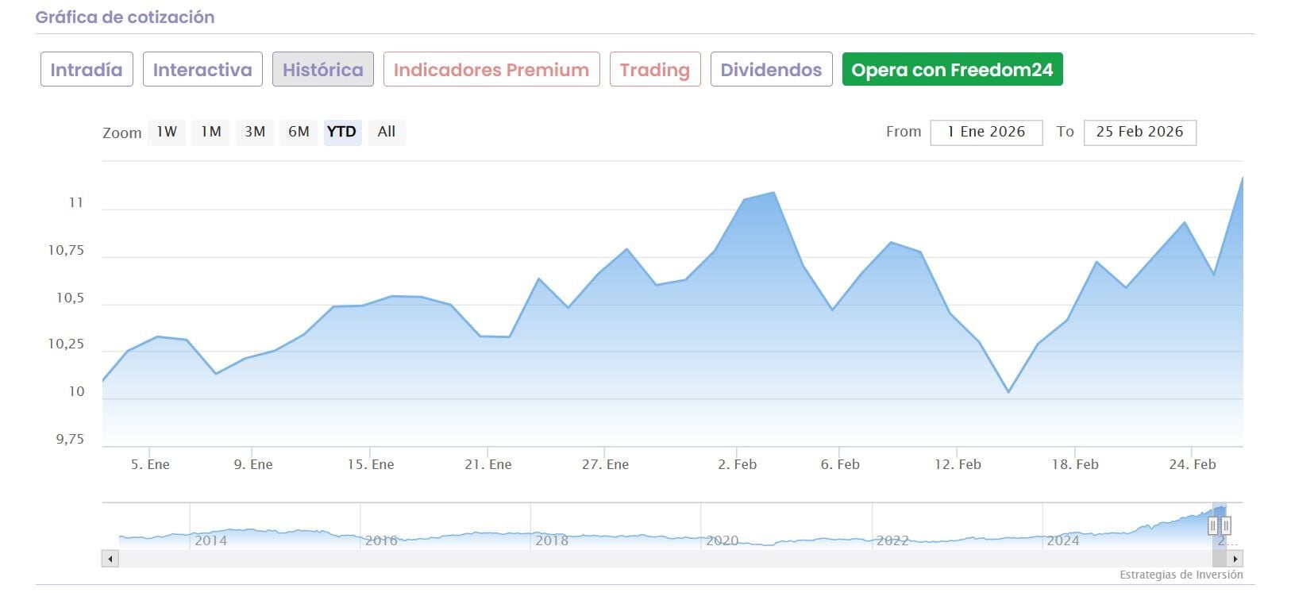Select the 3M zoom range
1291x596 pixels.
[x=255, y=132]
